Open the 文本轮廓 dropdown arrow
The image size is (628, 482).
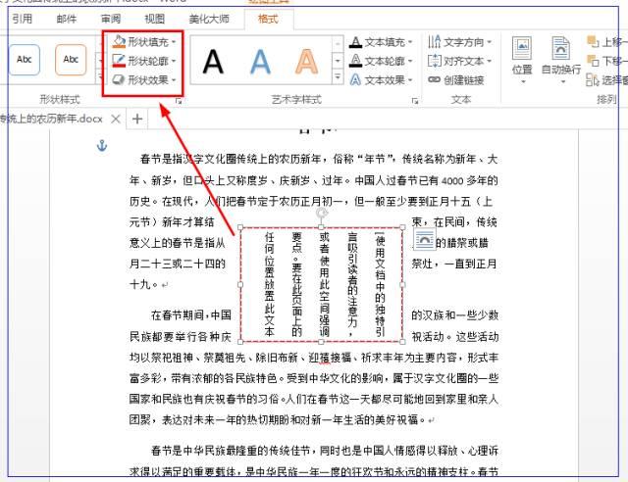pos(410,61)
